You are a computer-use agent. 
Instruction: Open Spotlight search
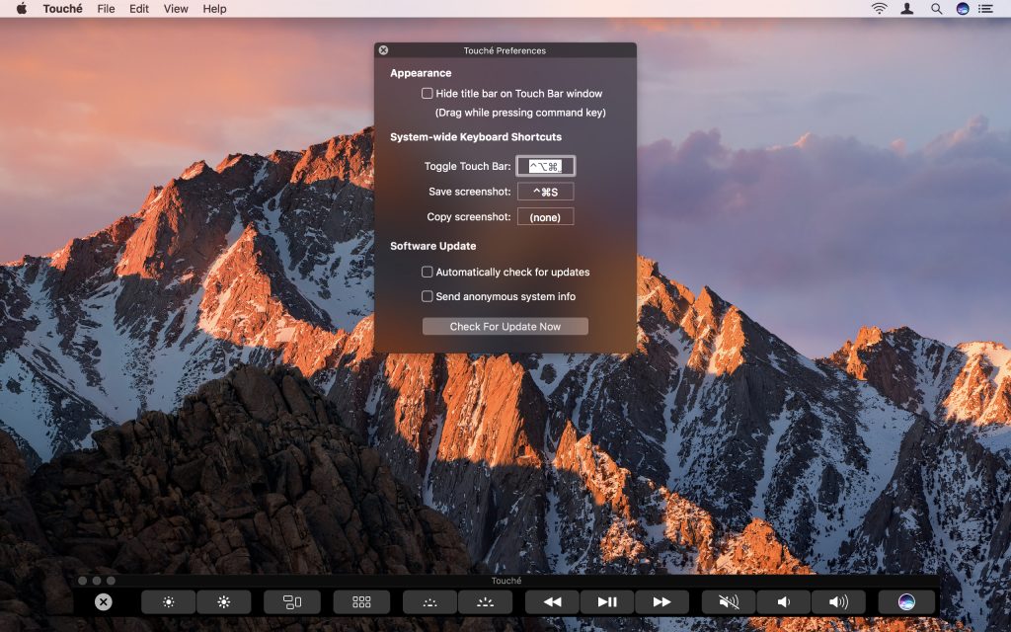click(936, 8)
